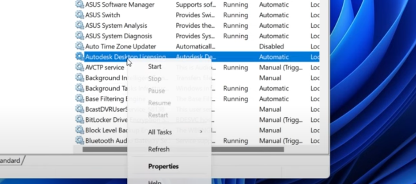416x184 pixels.
Task: Click Running status of ASUS Switch
Action: pos(235,15)
